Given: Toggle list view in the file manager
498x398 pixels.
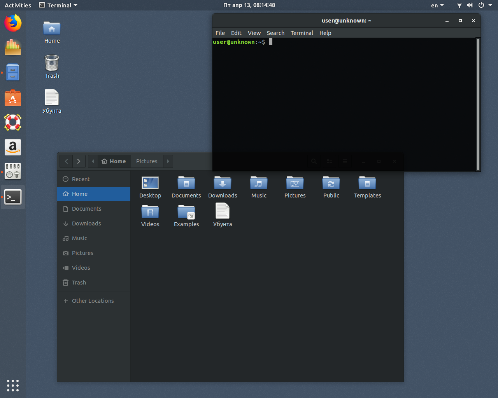Looking at the screenshot, I should point(329,161).
